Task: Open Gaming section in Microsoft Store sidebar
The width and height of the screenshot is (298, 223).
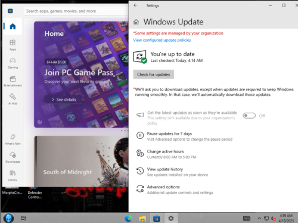Action: pos(13,63)
